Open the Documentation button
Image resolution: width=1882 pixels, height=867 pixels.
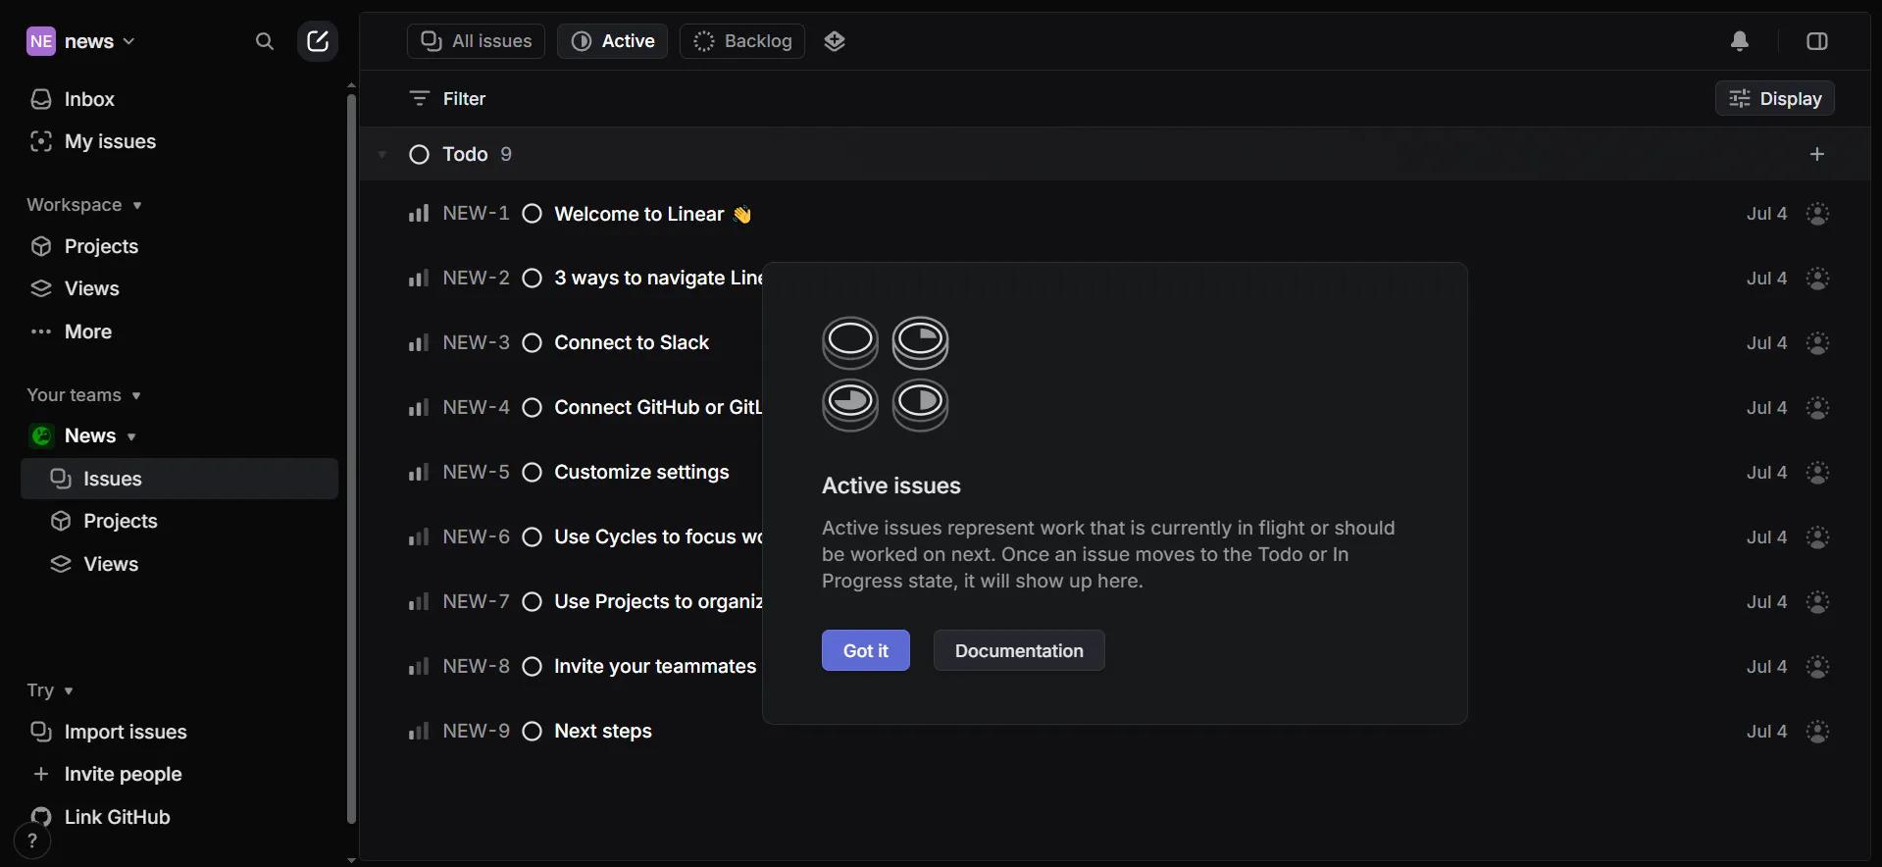[1019, 650]
